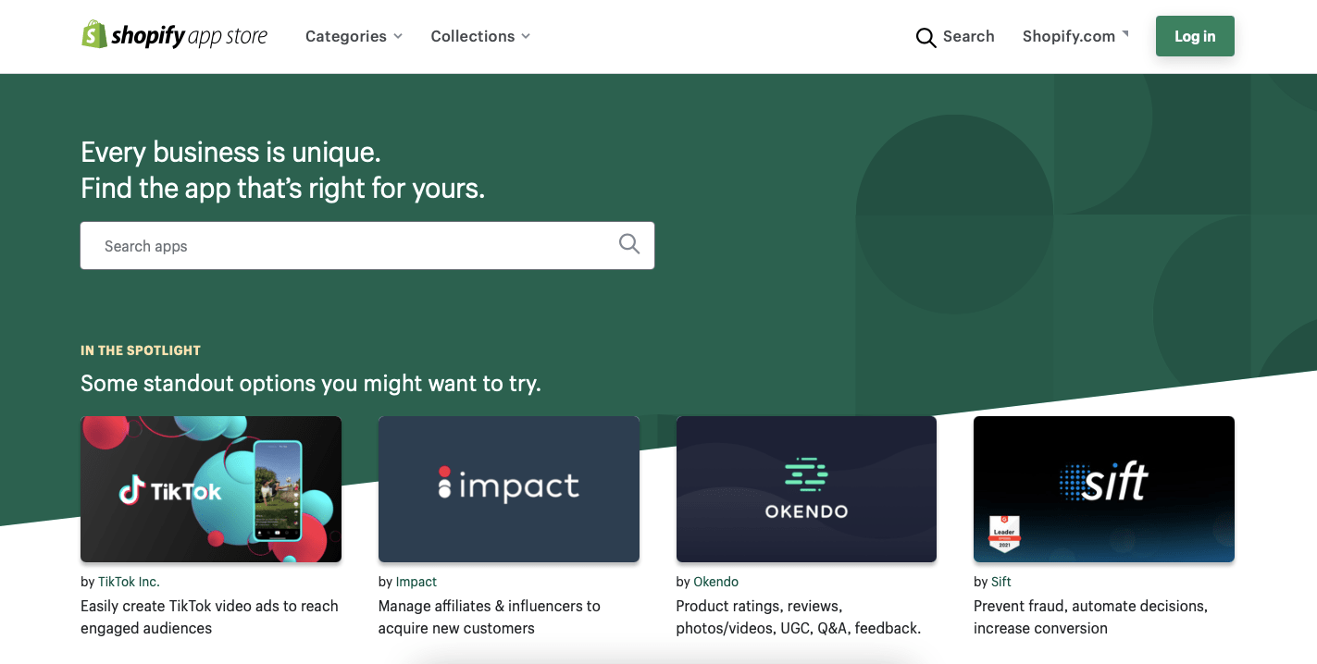The width and height of the screenshot is (1317, 664).
Task: Expand the Categories dropdown chevron
Action: (x=398, y=36)
